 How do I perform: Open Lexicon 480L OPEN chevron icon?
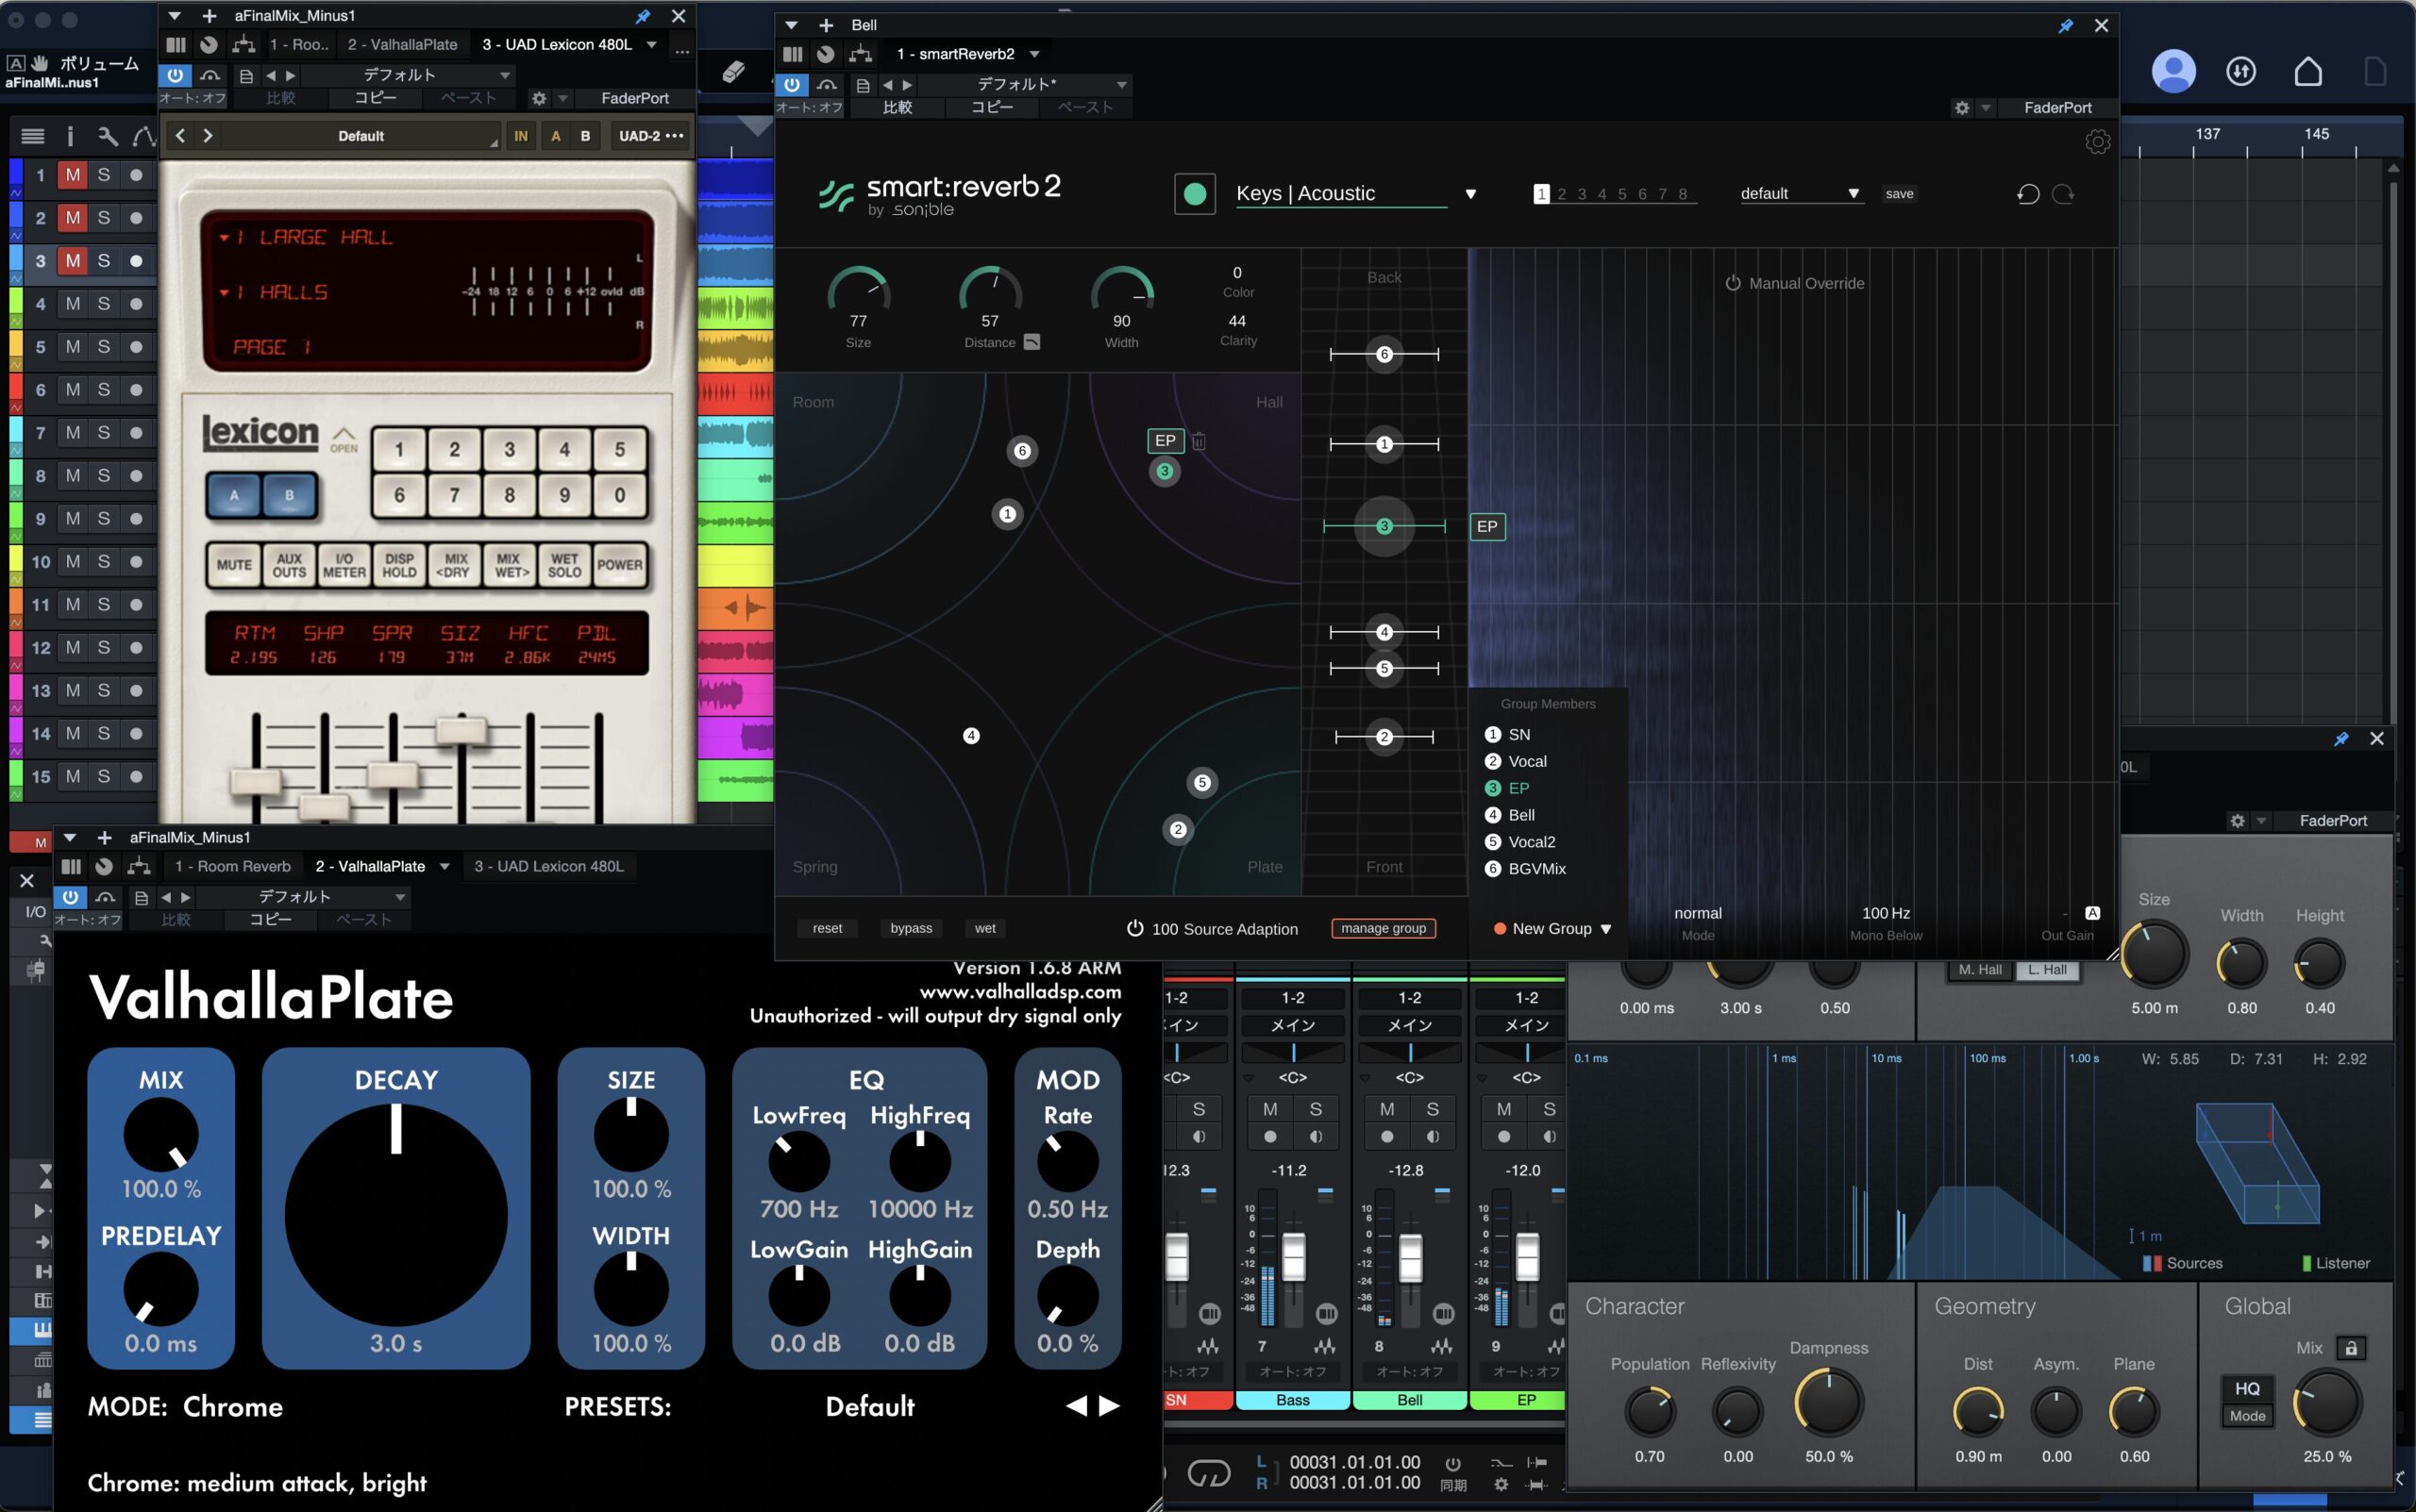coord(344,438)
